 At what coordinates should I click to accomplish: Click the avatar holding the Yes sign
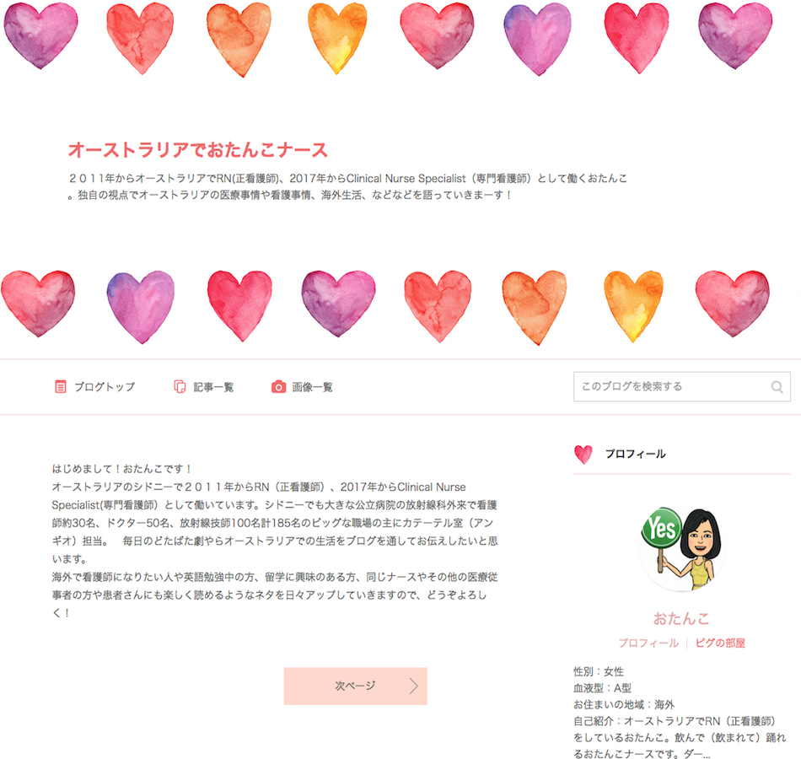(x=681, y=549)
